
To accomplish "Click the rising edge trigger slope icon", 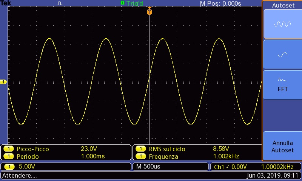I will [228, 166].
